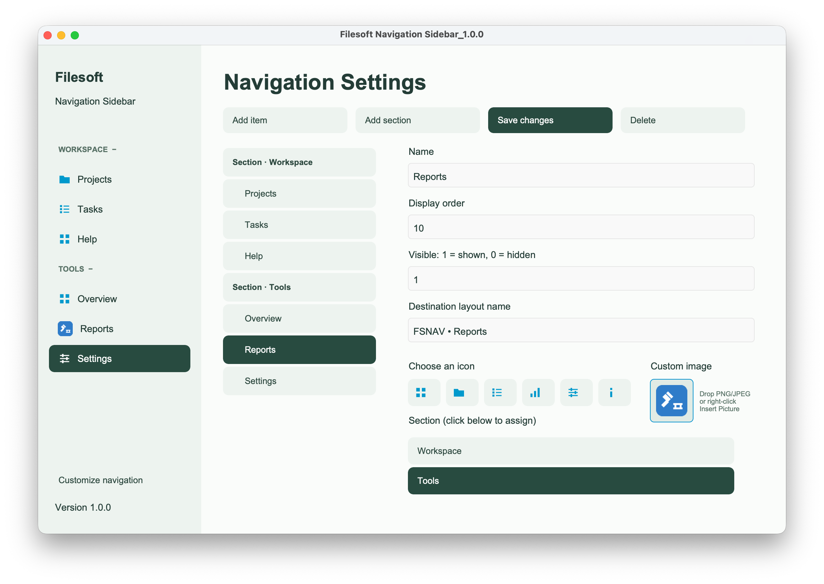Select Reports in the settings item list
The image size is (824, 584).
[x=299, y=349]
